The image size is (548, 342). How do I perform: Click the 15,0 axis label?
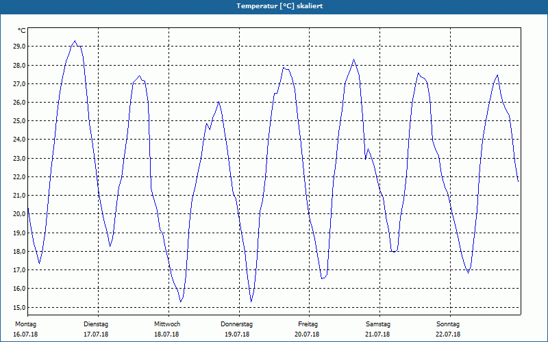[x=18, y=307]
